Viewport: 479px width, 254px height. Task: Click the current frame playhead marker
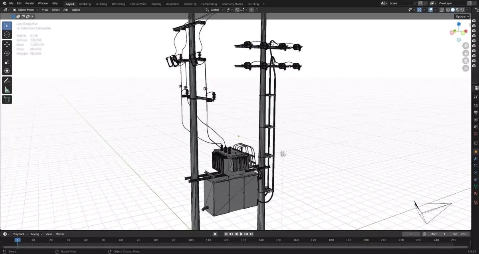(x=17, y=240)
